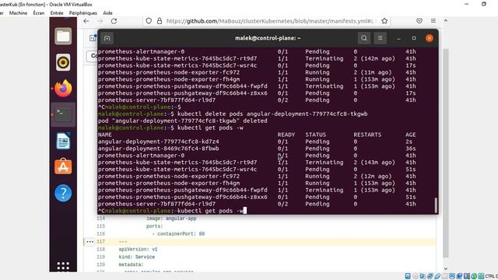Click the lower prometheus-server-7bf877fd64-rl9d7 row

[257, 204]
